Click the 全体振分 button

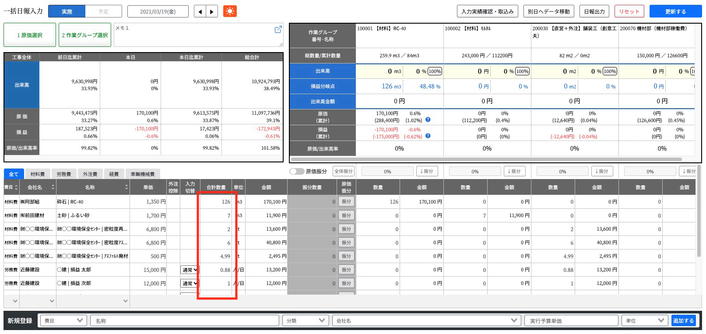pos(344,171)
